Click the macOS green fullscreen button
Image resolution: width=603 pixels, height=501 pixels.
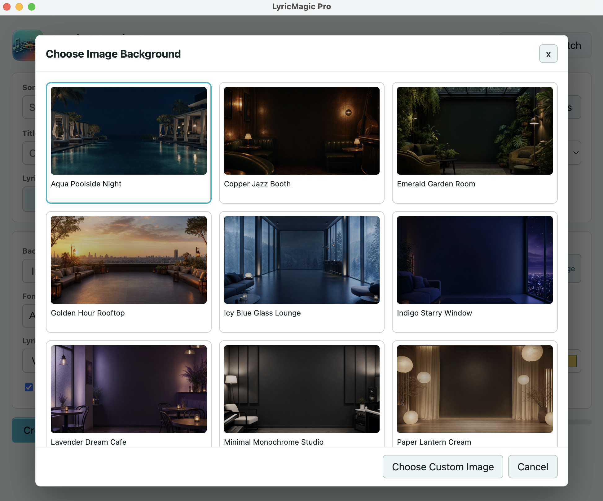pyautogui.click(x=32, y=7)
